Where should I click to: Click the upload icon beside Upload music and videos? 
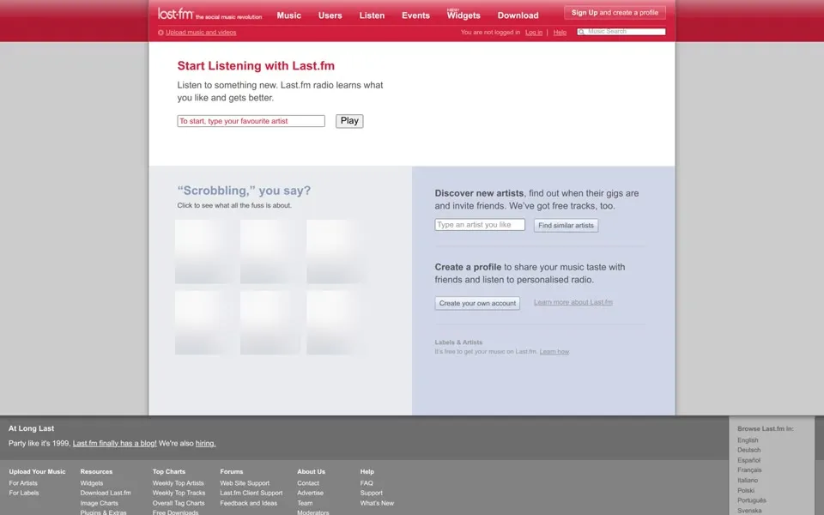[x=161, y=33]
